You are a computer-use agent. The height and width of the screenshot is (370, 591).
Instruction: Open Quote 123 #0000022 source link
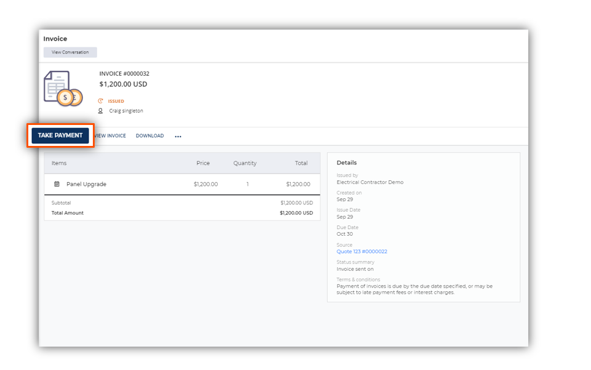[x=362, y=252]
